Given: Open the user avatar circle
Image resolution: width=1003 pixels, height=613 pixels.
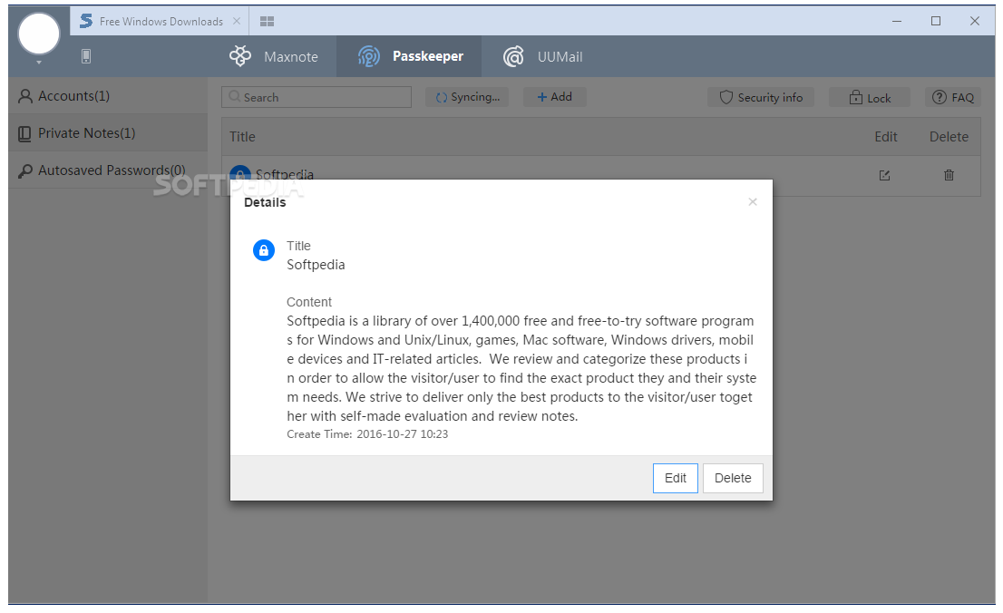Looking at the screenshot, I should [39, 34].
